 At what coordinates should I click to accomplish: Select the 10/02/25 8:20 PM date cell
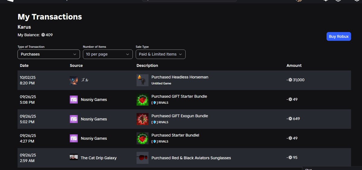28,80
